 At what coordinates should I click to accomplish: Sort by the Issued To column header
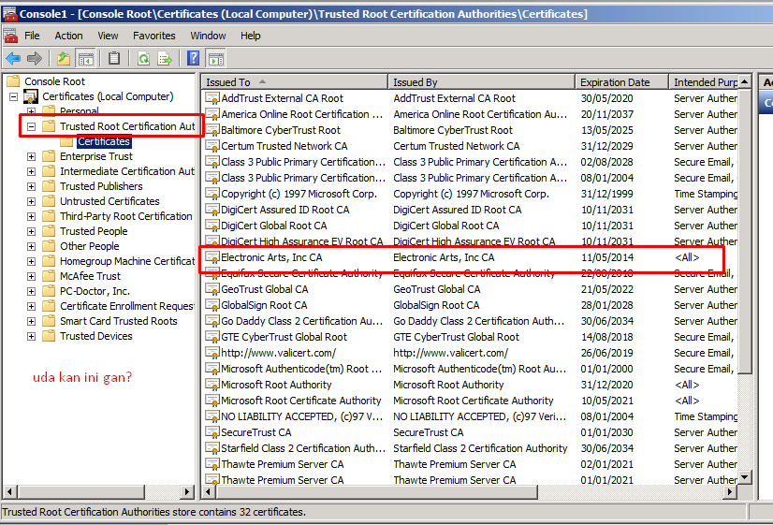[x=294, y=81]
